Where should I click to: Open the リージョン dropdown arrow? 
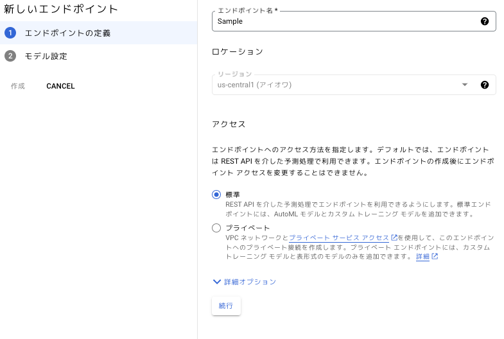point(465,85)
